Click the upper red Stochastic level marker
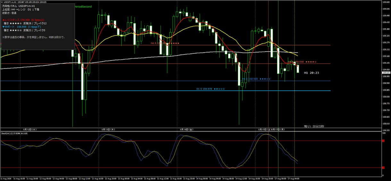 coord(383,141)
